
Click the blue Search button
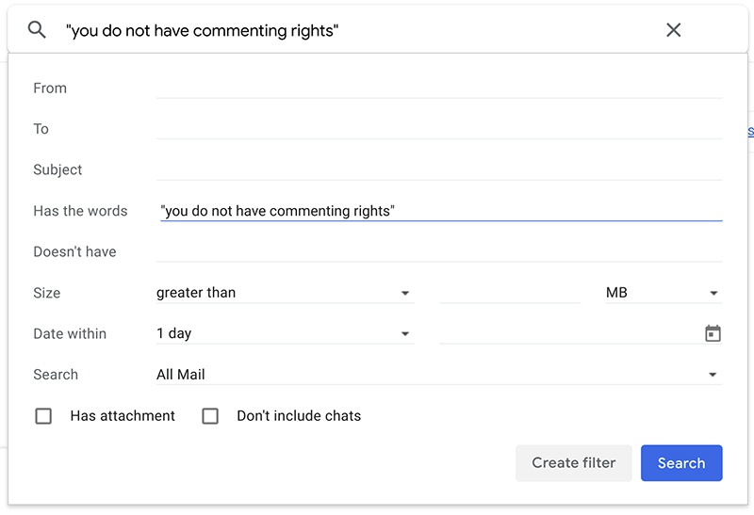point(680,463)
